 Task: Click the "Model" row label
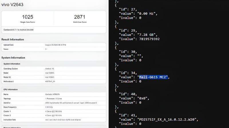point(6,73)
